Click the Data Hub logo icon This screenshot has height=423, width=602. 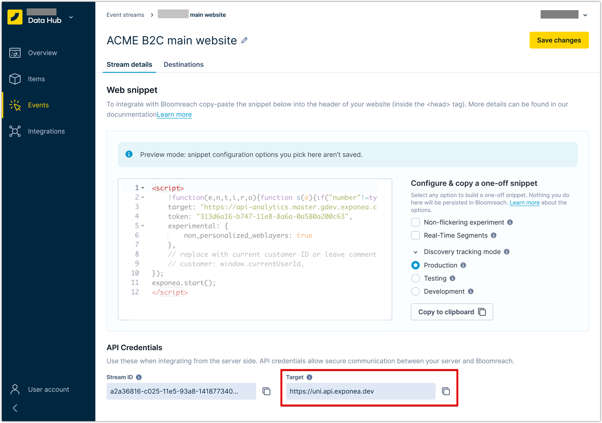click(15, 17)
